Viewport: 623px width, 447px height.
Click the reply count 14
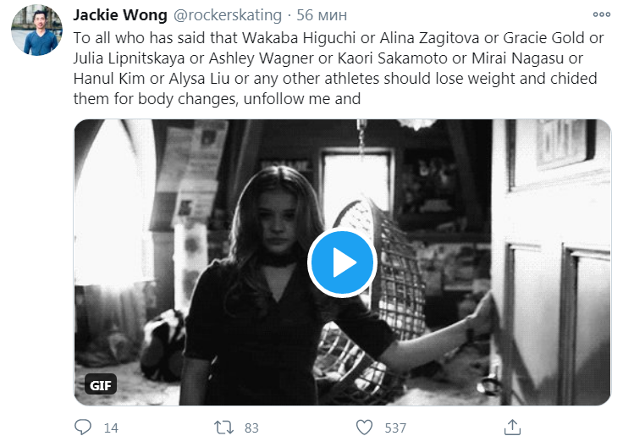111,428
